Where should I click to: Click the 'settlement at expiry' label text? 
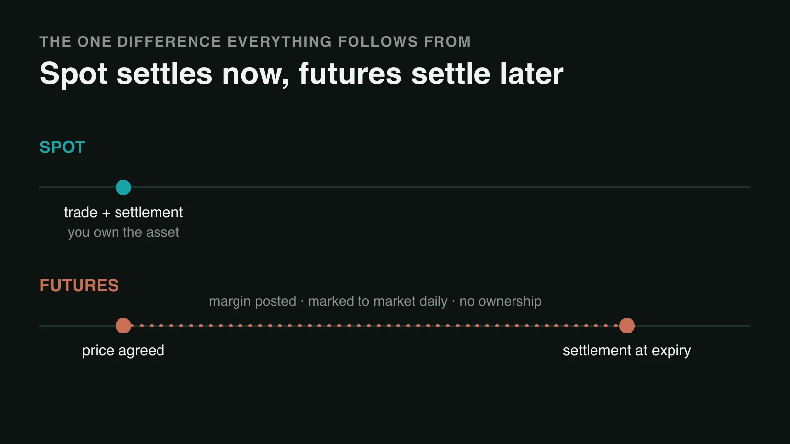point(627,351)
